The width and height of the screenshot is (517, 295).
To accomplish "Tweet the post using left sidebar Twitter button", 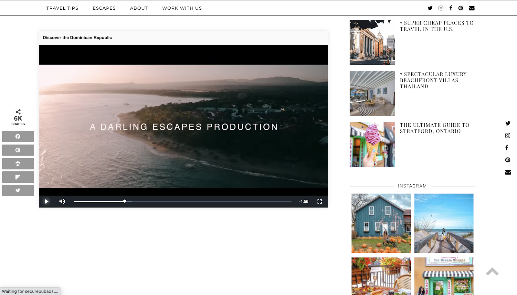I will click(18, 190).
